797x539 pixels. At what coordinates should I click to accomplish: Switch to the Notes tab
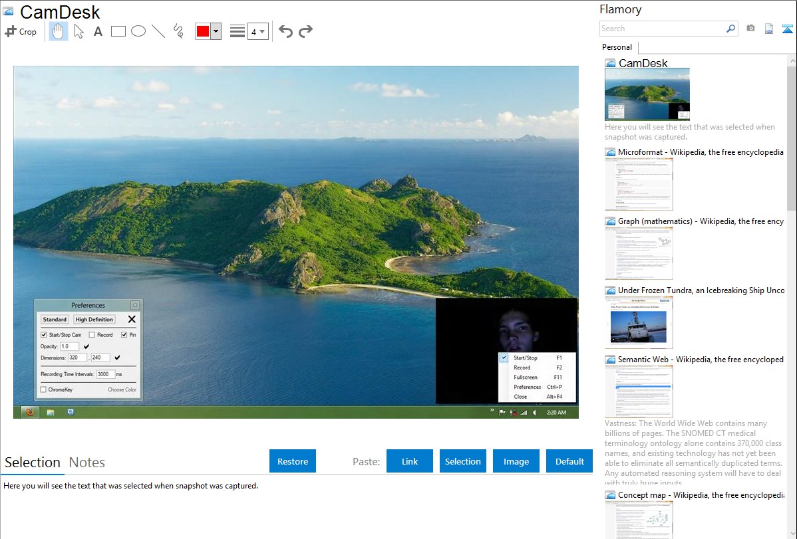click(87, 463)
